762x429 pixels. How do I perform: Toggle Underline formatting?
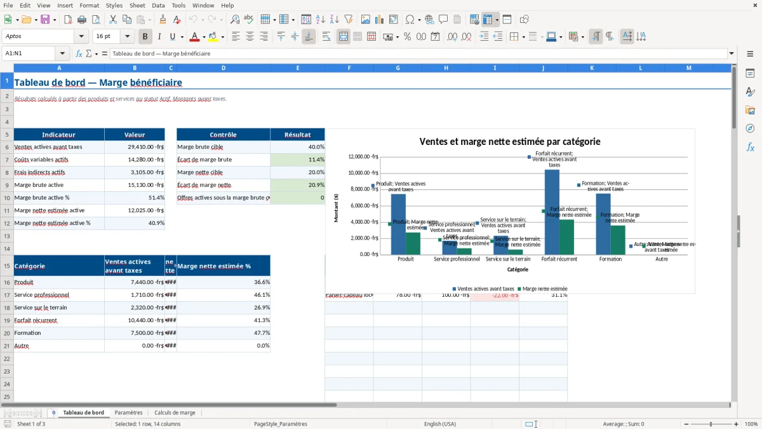(x=172, y=37)
